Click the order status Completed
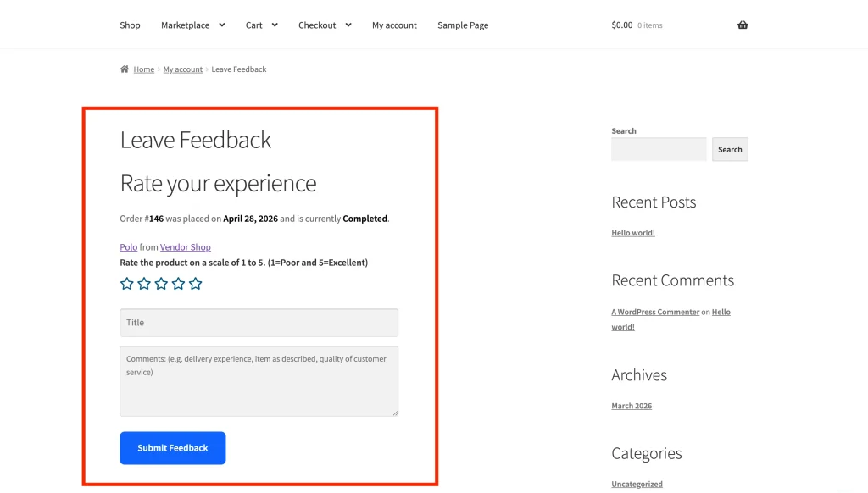868x493 pixels. point(364,219)
